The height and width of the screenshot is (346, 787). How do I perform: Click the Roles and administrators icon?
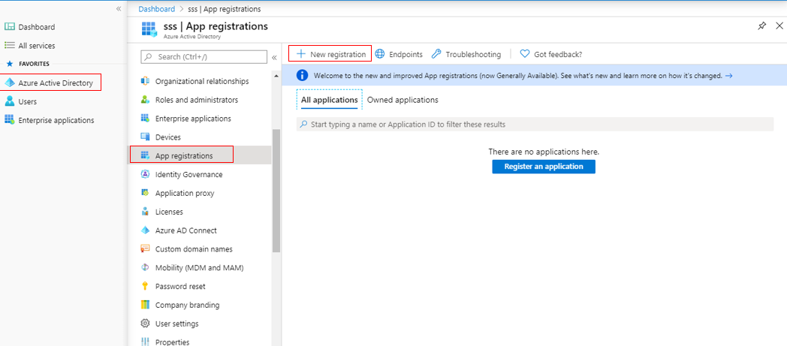point(146,100)
